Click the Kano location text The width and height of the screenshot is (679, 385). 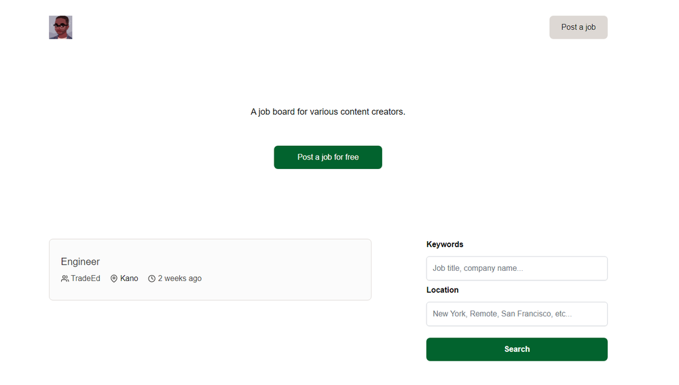(x=129, y=278)
